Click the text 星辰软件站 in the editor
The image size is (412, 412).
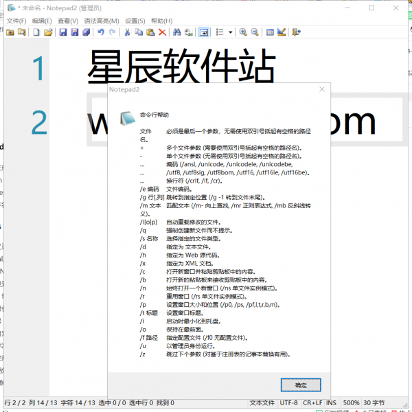click(x=181, y=66)
